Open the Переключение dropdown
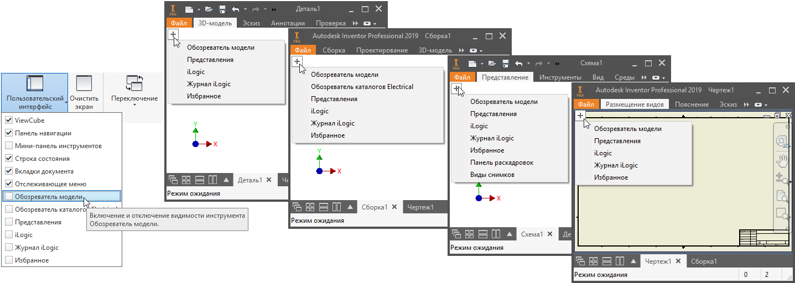 point(134,92)
